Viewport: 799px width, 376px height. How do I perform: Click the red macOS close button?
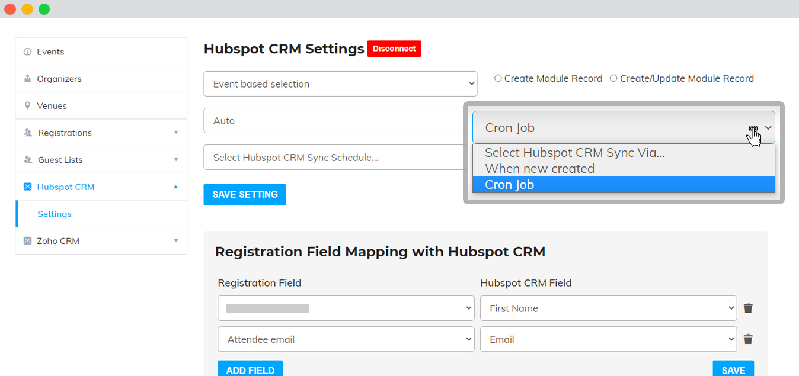tap(10, 9)
